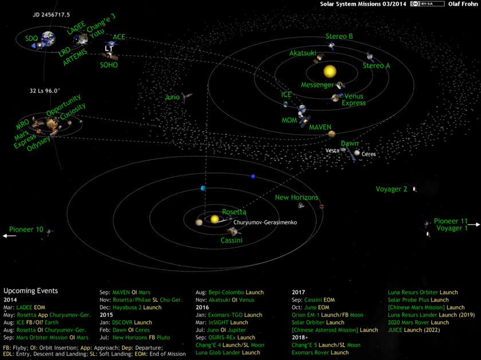Click the 'Hayabusa 2 Launch' event
481x360 pixels.
point(137,307)
